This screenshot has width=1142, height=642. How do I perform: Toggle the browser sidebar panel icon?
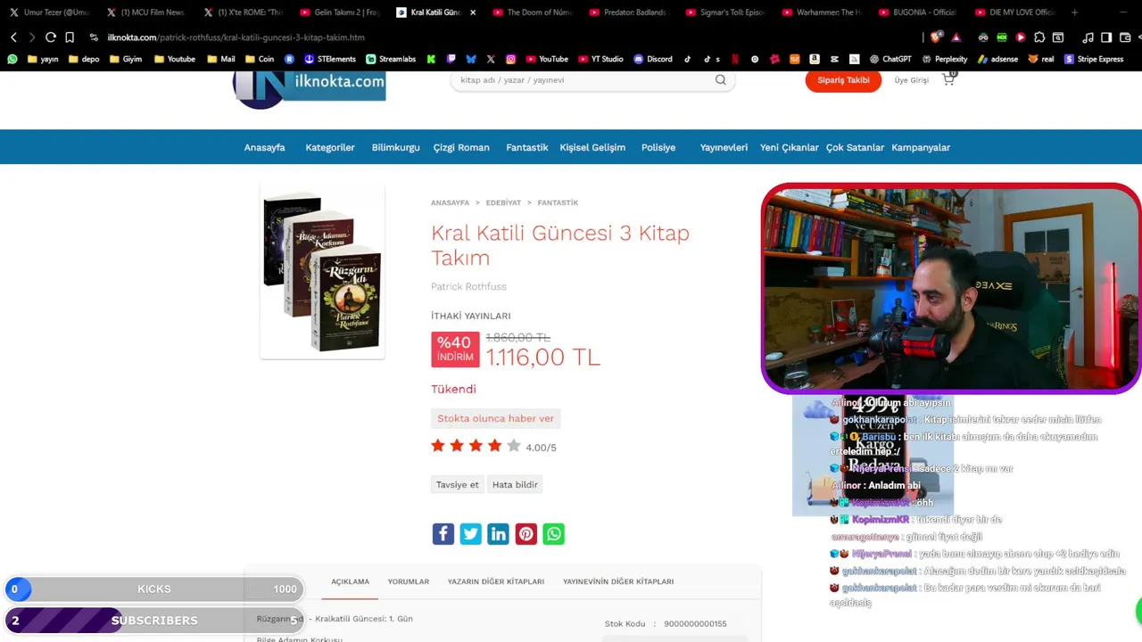point(1106,37)
